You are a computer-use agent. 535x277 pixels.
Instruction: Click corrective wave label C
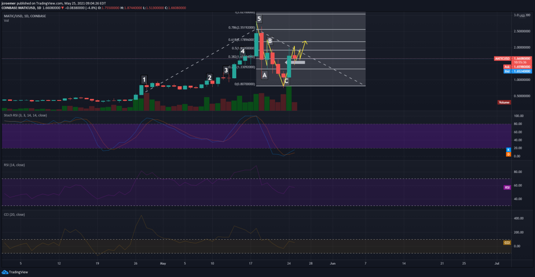[286, 81]
